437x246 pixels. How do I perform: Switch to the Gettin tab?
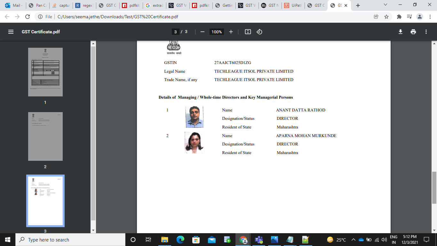tap(225, 5)
